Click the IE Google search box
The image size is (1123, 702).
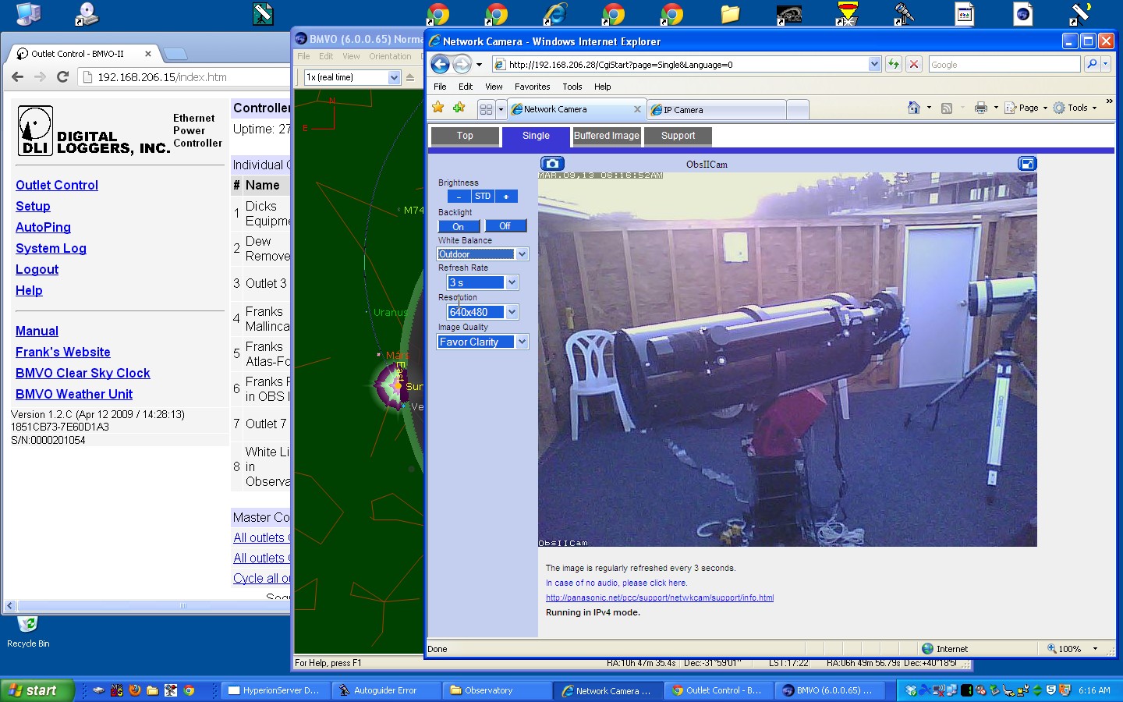pos(1004,65)
